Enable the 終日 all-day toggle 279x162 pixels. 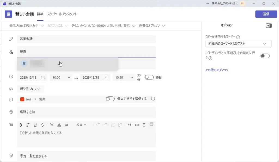pyautogui.click(x=149, y=77)
